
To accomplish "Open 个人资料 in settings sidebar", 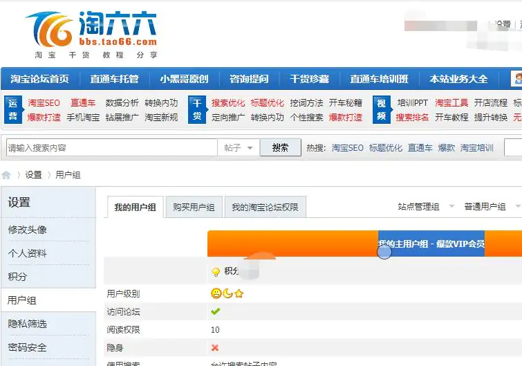I will (x=27, y=253).
